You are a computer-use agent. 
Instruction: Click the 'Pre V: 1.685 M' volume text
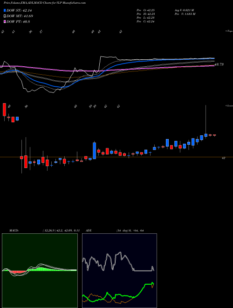[x=185, y=14]
